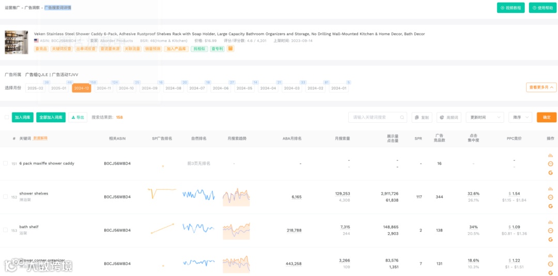The image size is (558, 276).
Task: Expand 查看更多月 to show more months
Action: coord(541,87)
